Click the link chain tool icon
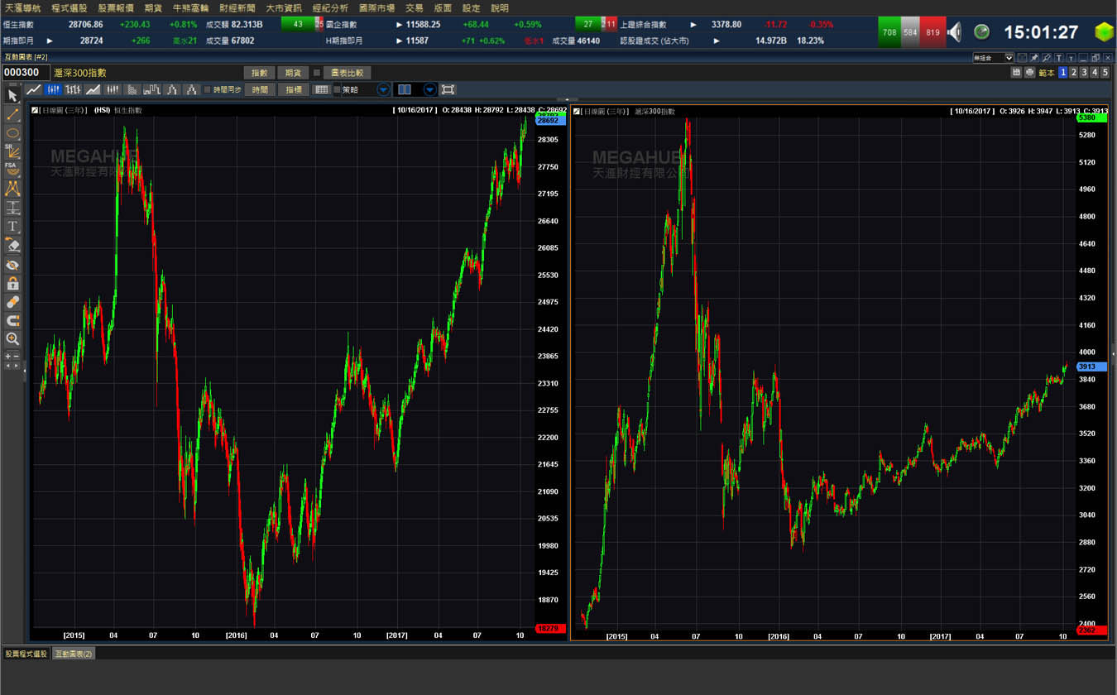 (x=12, y=301)
